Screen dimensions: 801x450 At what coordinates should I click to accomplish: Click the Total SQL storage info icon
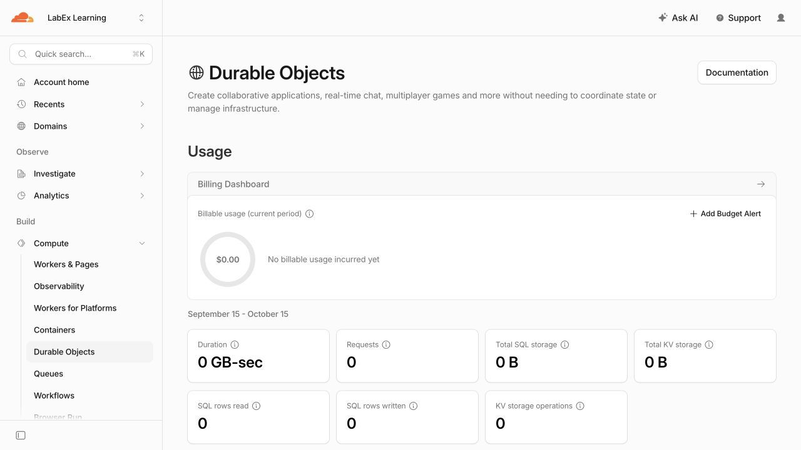[x=564, y=345]
